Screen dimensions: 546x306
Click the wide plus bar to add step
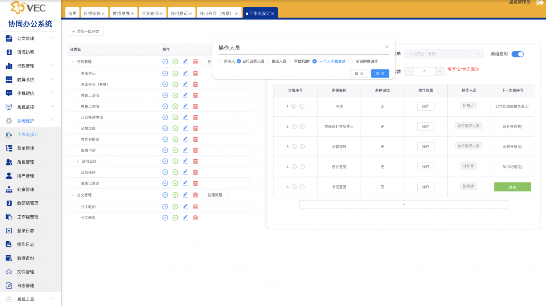(404, 205)
